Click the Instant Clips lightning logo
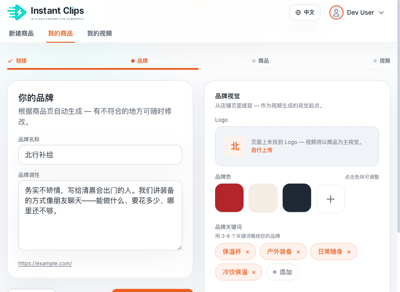Screen dimensions: 400x292 tap(17, 12)
